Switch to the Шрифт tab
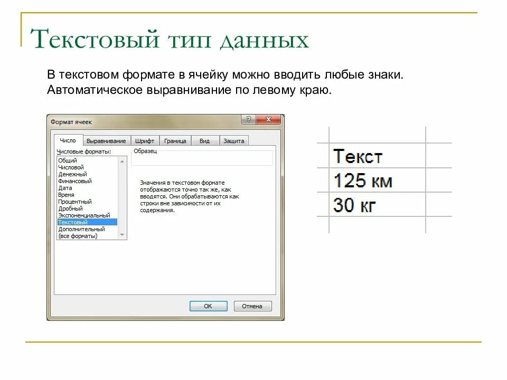Screen dimensions: 507x380 (145, 141)
